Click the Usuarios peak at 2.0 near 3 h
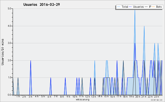 pyautogui.click(x=31, y=61)
